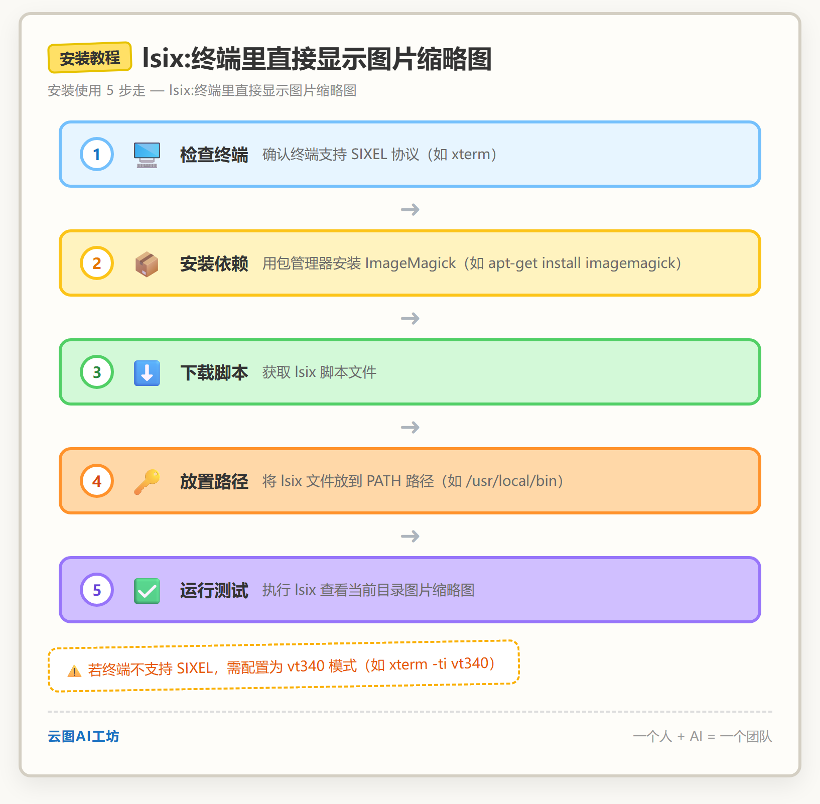Click the text 获取 lsix 脚本文件

pos(319,372)
